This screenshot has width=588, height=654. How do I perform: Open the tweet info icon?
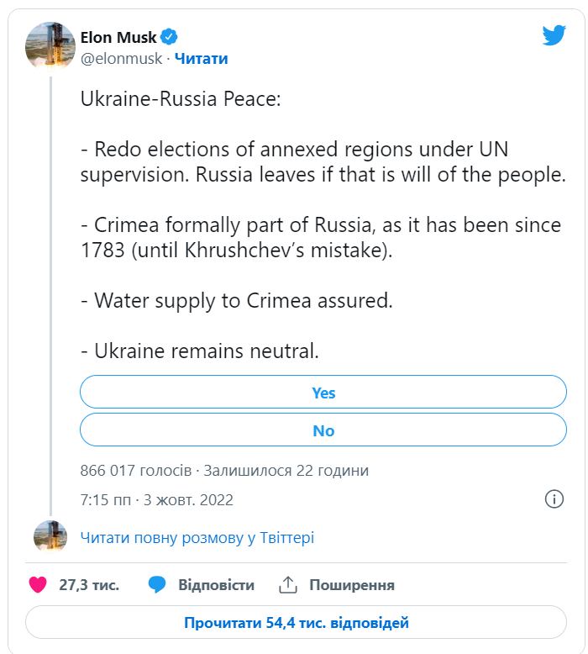[554, 498]
